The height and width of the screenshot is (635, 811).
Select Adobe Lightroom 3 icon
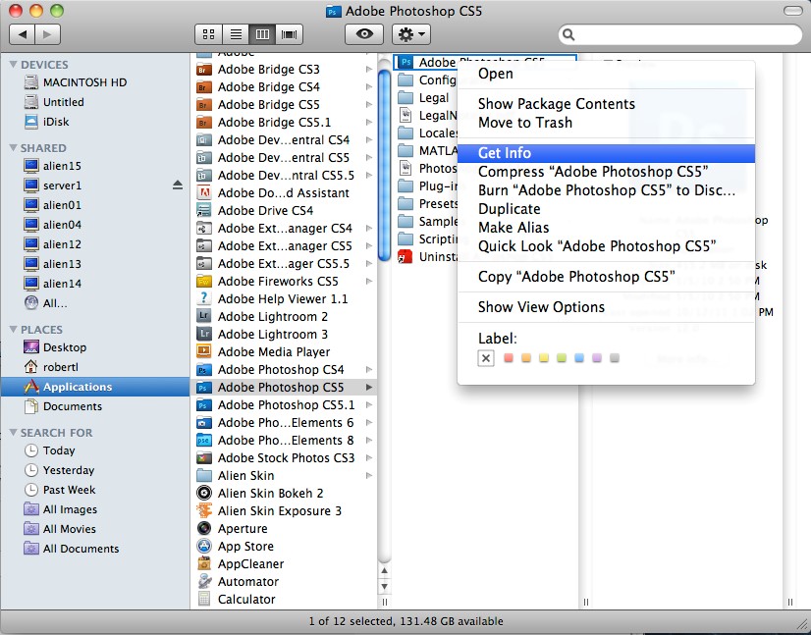[204, 334]
